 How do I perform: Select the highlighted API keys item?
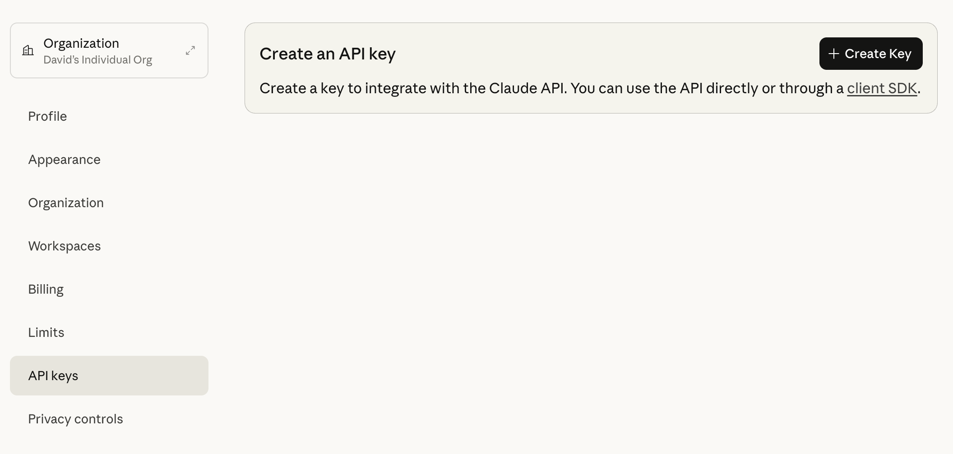(53, 376)
